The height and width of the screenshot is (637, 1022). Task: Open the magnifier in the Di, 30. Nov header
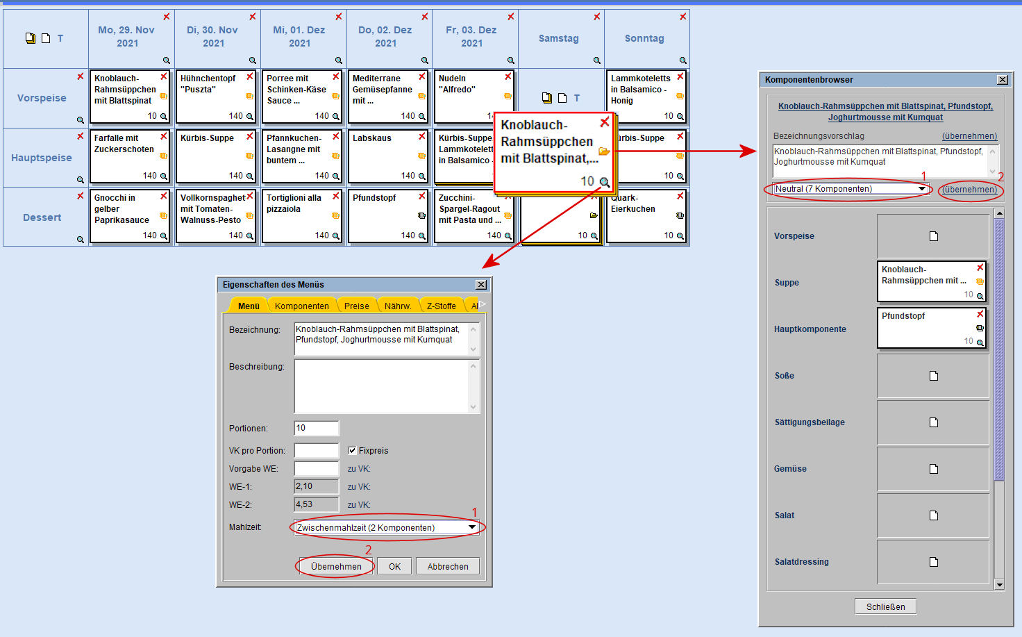pyautogui.click(x=253, y=60)
